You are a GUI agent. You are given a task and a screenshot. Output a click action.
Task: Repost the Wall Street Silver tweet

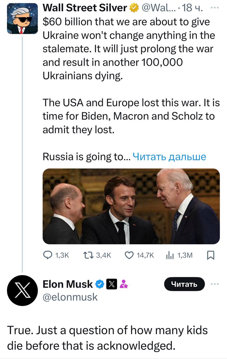[88, 255]
